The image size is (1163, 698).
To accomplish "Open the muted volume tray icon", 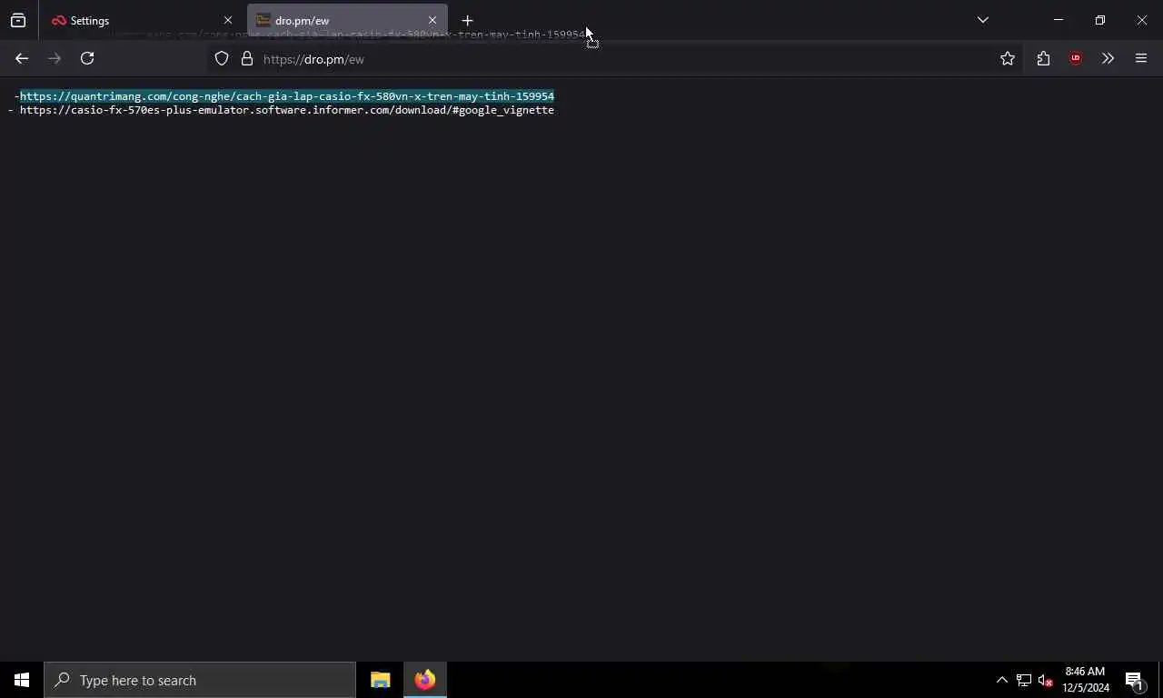I will pos(1045,680).
